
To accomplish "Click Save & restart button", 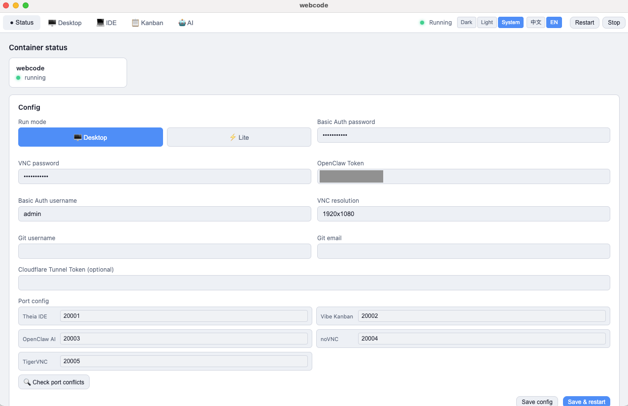I will 586,402.
